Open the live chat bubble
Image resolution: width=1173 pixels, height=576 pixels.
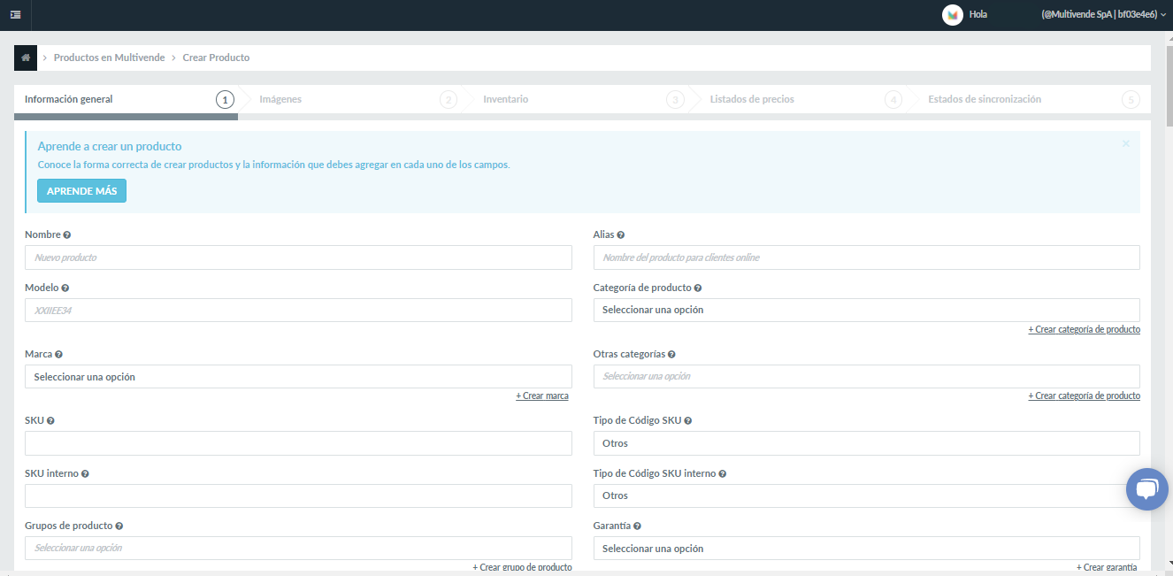(x=1146, y=489)
